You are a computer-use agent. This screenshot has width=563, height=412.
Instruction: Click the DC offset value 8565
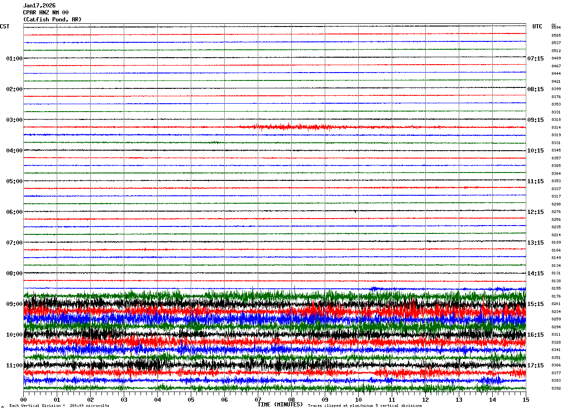(556, 35)
